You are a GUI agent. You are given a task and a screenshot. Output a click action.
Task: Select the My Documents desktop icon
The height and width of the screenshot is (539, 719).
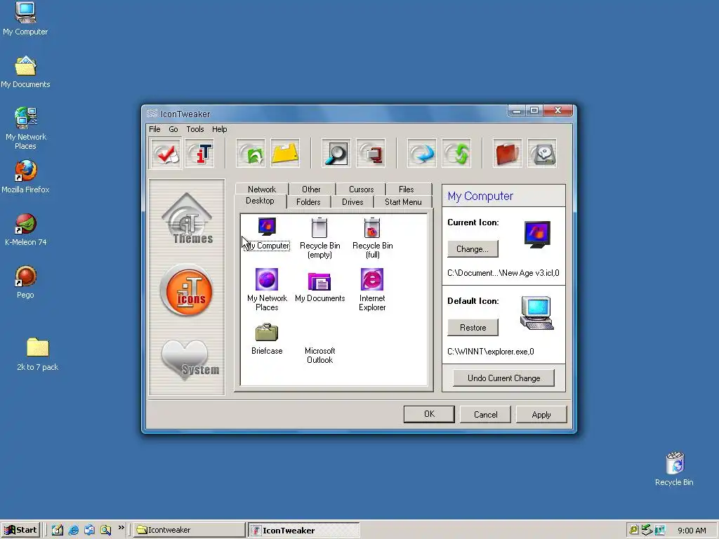pyautogui.click(x=25, y=72)
